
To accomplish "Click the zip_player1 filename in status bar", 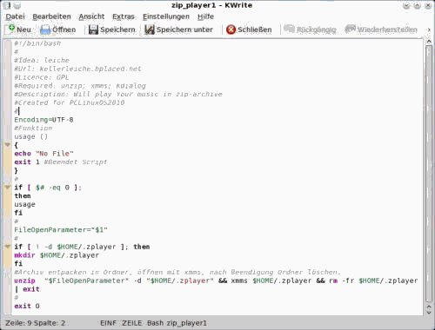I will coord(186,323).
